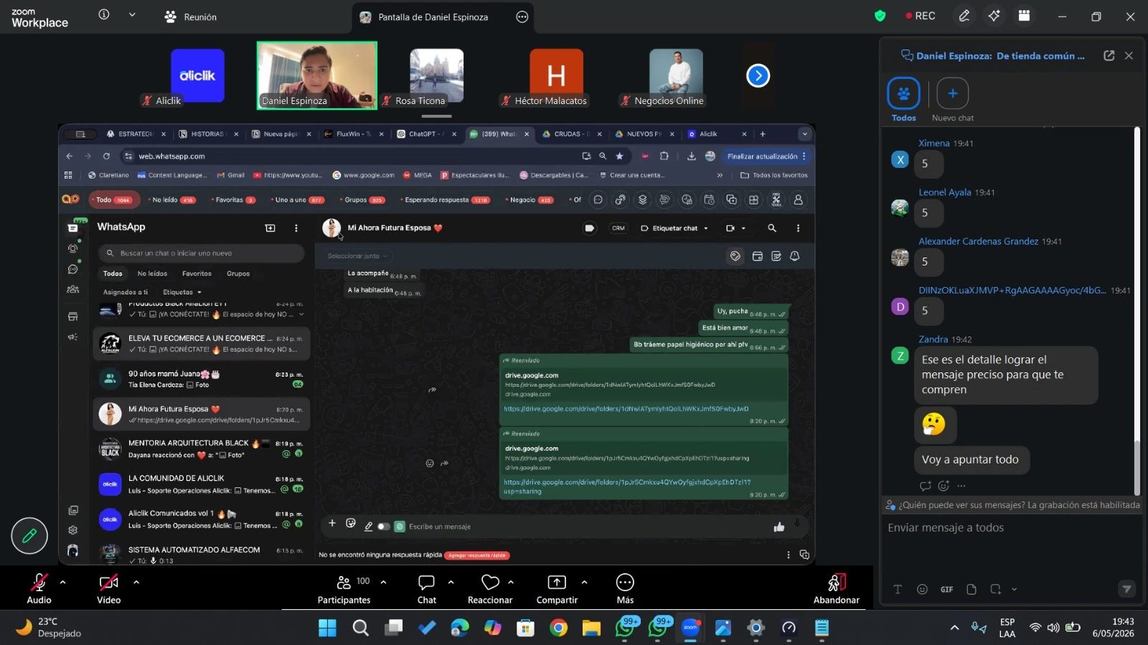
Task: Open Zoom icon in taskbar
Action: 690,628
